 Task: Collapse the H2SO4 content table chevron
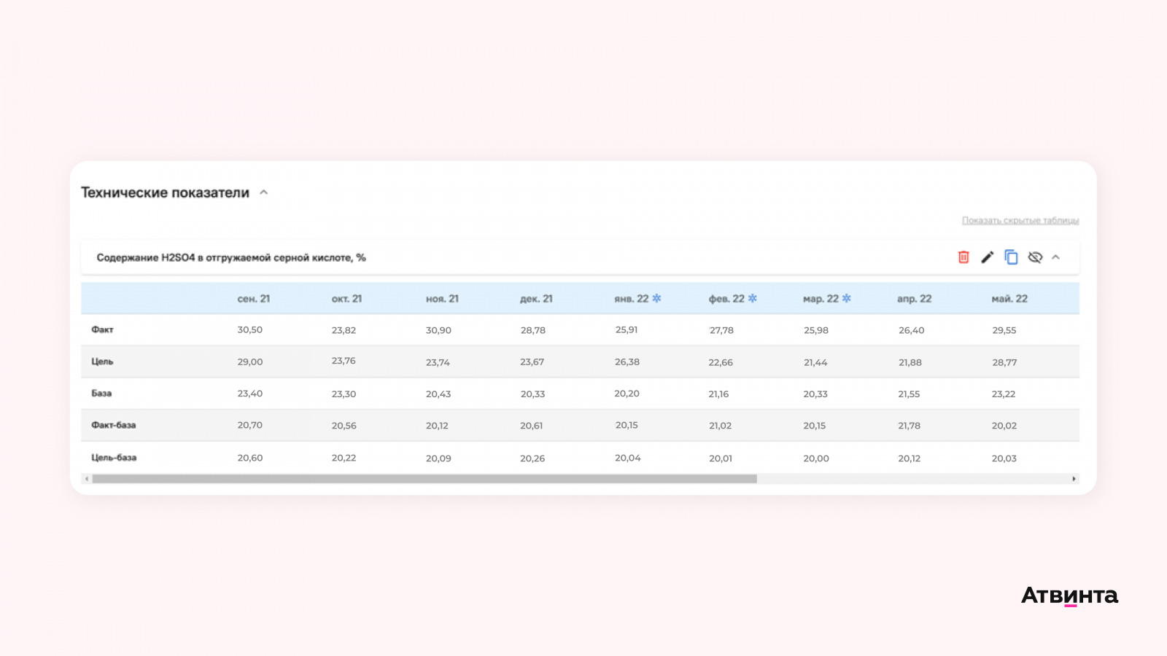[1055, 257]
